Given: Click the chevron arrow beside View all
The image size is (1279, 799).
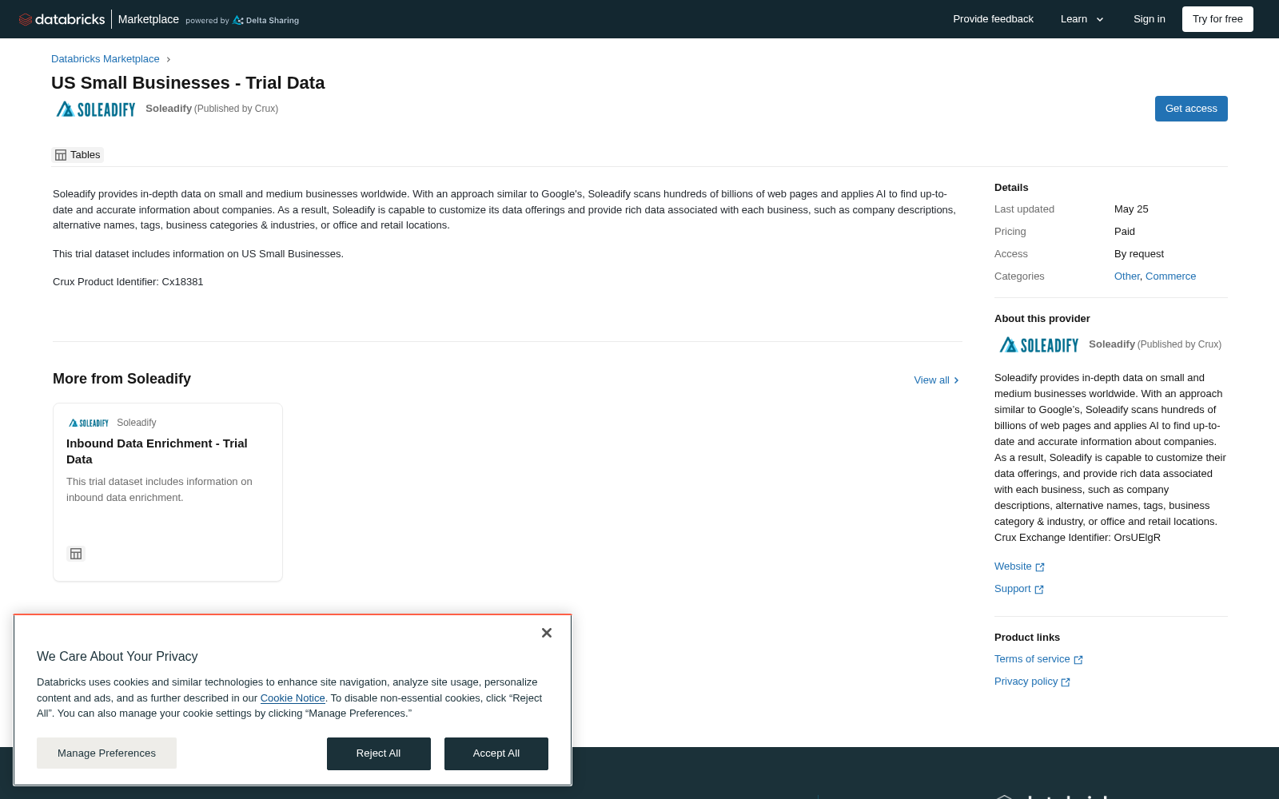Looking at the screenshot, I should point(956,380).
